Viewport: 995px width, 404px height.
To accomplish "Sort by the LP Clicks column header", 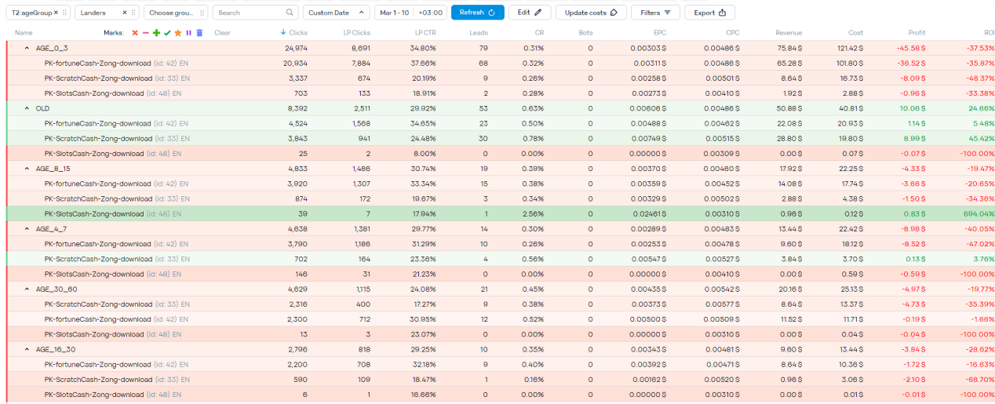I will click(357, 33).
